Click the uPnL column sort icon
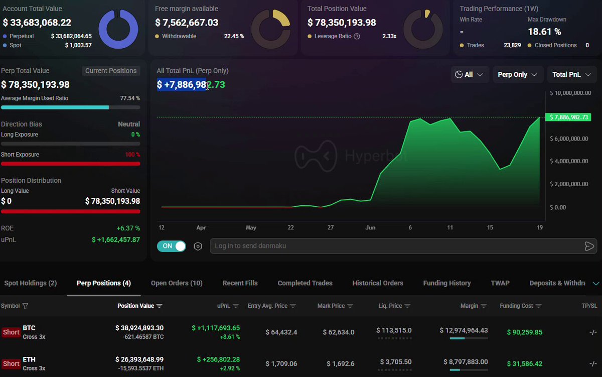This screenshot has height=377, width=602. coord(236,306)
